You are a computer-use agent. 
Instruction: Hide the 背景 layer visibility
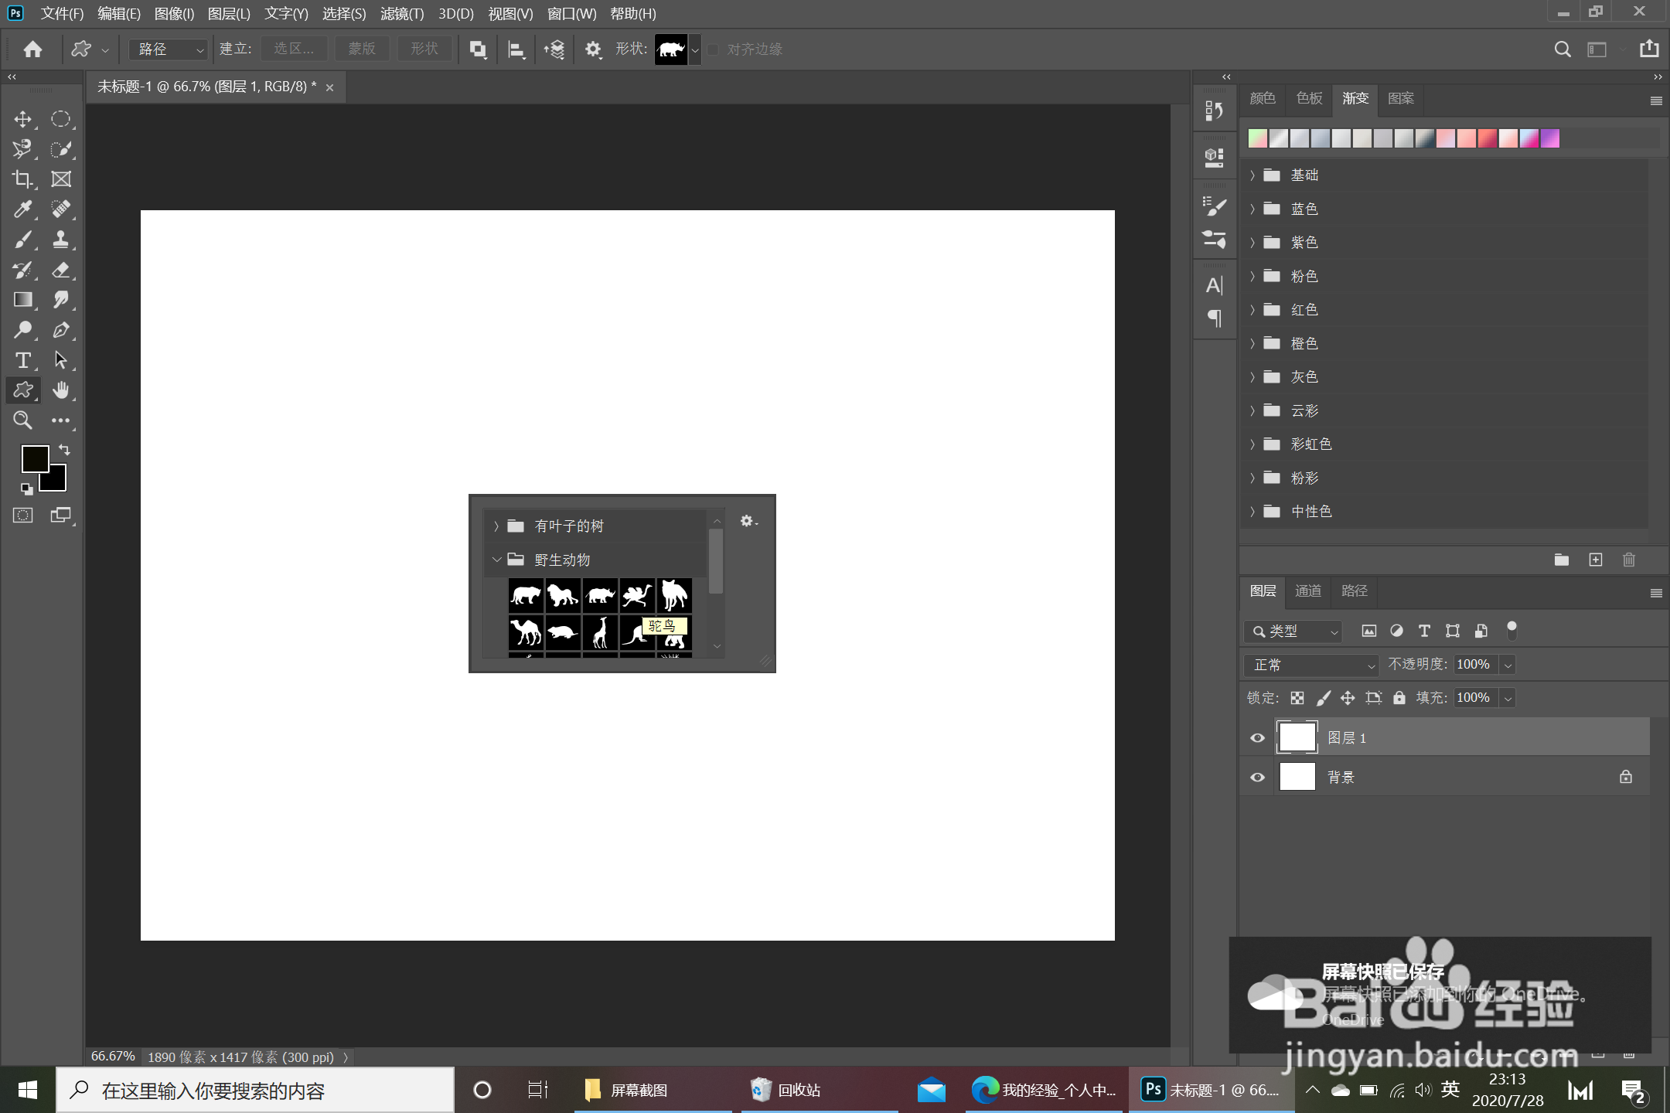[x=1257, y=777]
